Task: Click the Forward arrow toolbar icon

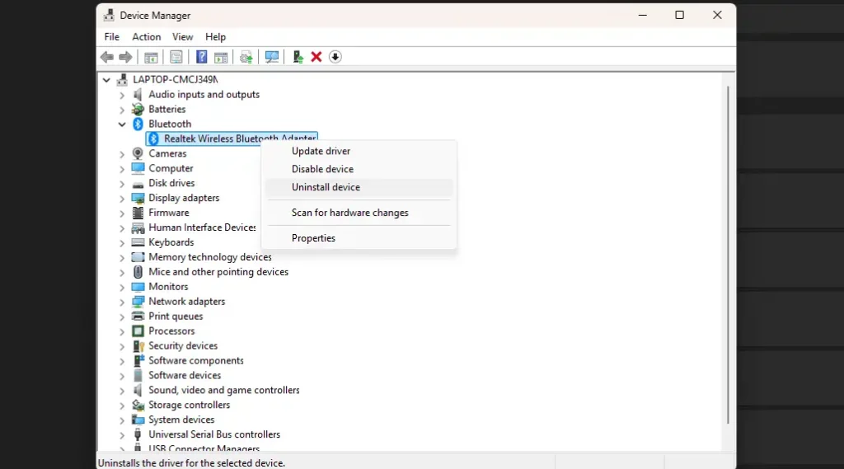Action: pyautogui.click(x=125, y=57)
